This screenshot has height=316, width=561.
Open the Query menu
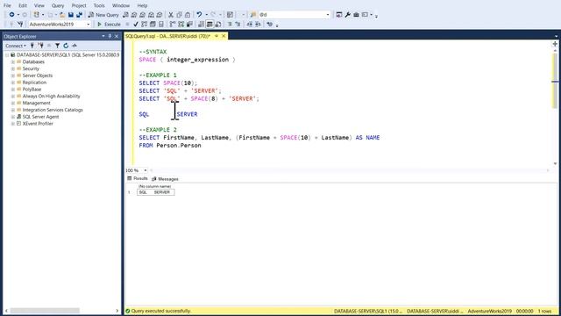tap(58, 5)
